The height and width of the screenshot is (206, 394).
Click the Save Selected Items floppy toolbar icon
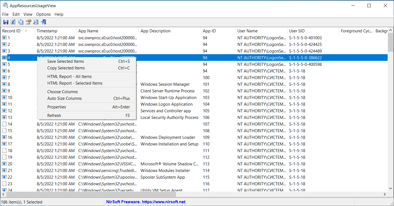(6, 22)
